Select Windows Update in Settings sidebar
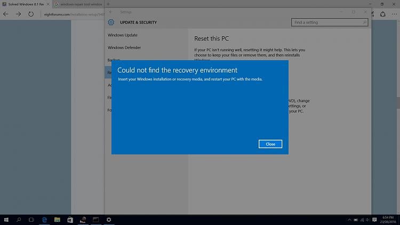The height and width of the screenshot is (225, 400). (123, 35)
